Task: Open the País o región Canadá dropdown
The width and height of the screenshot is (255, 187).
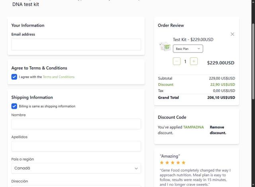Action: tap(76, 168)
